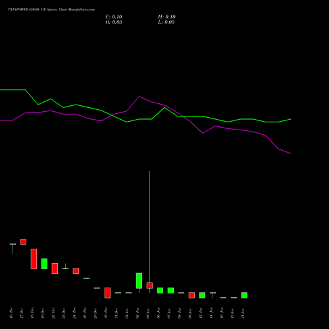Viewport: 329px width, 329px height.
Task: Click the 24 Dec date label
Action: 74,313
